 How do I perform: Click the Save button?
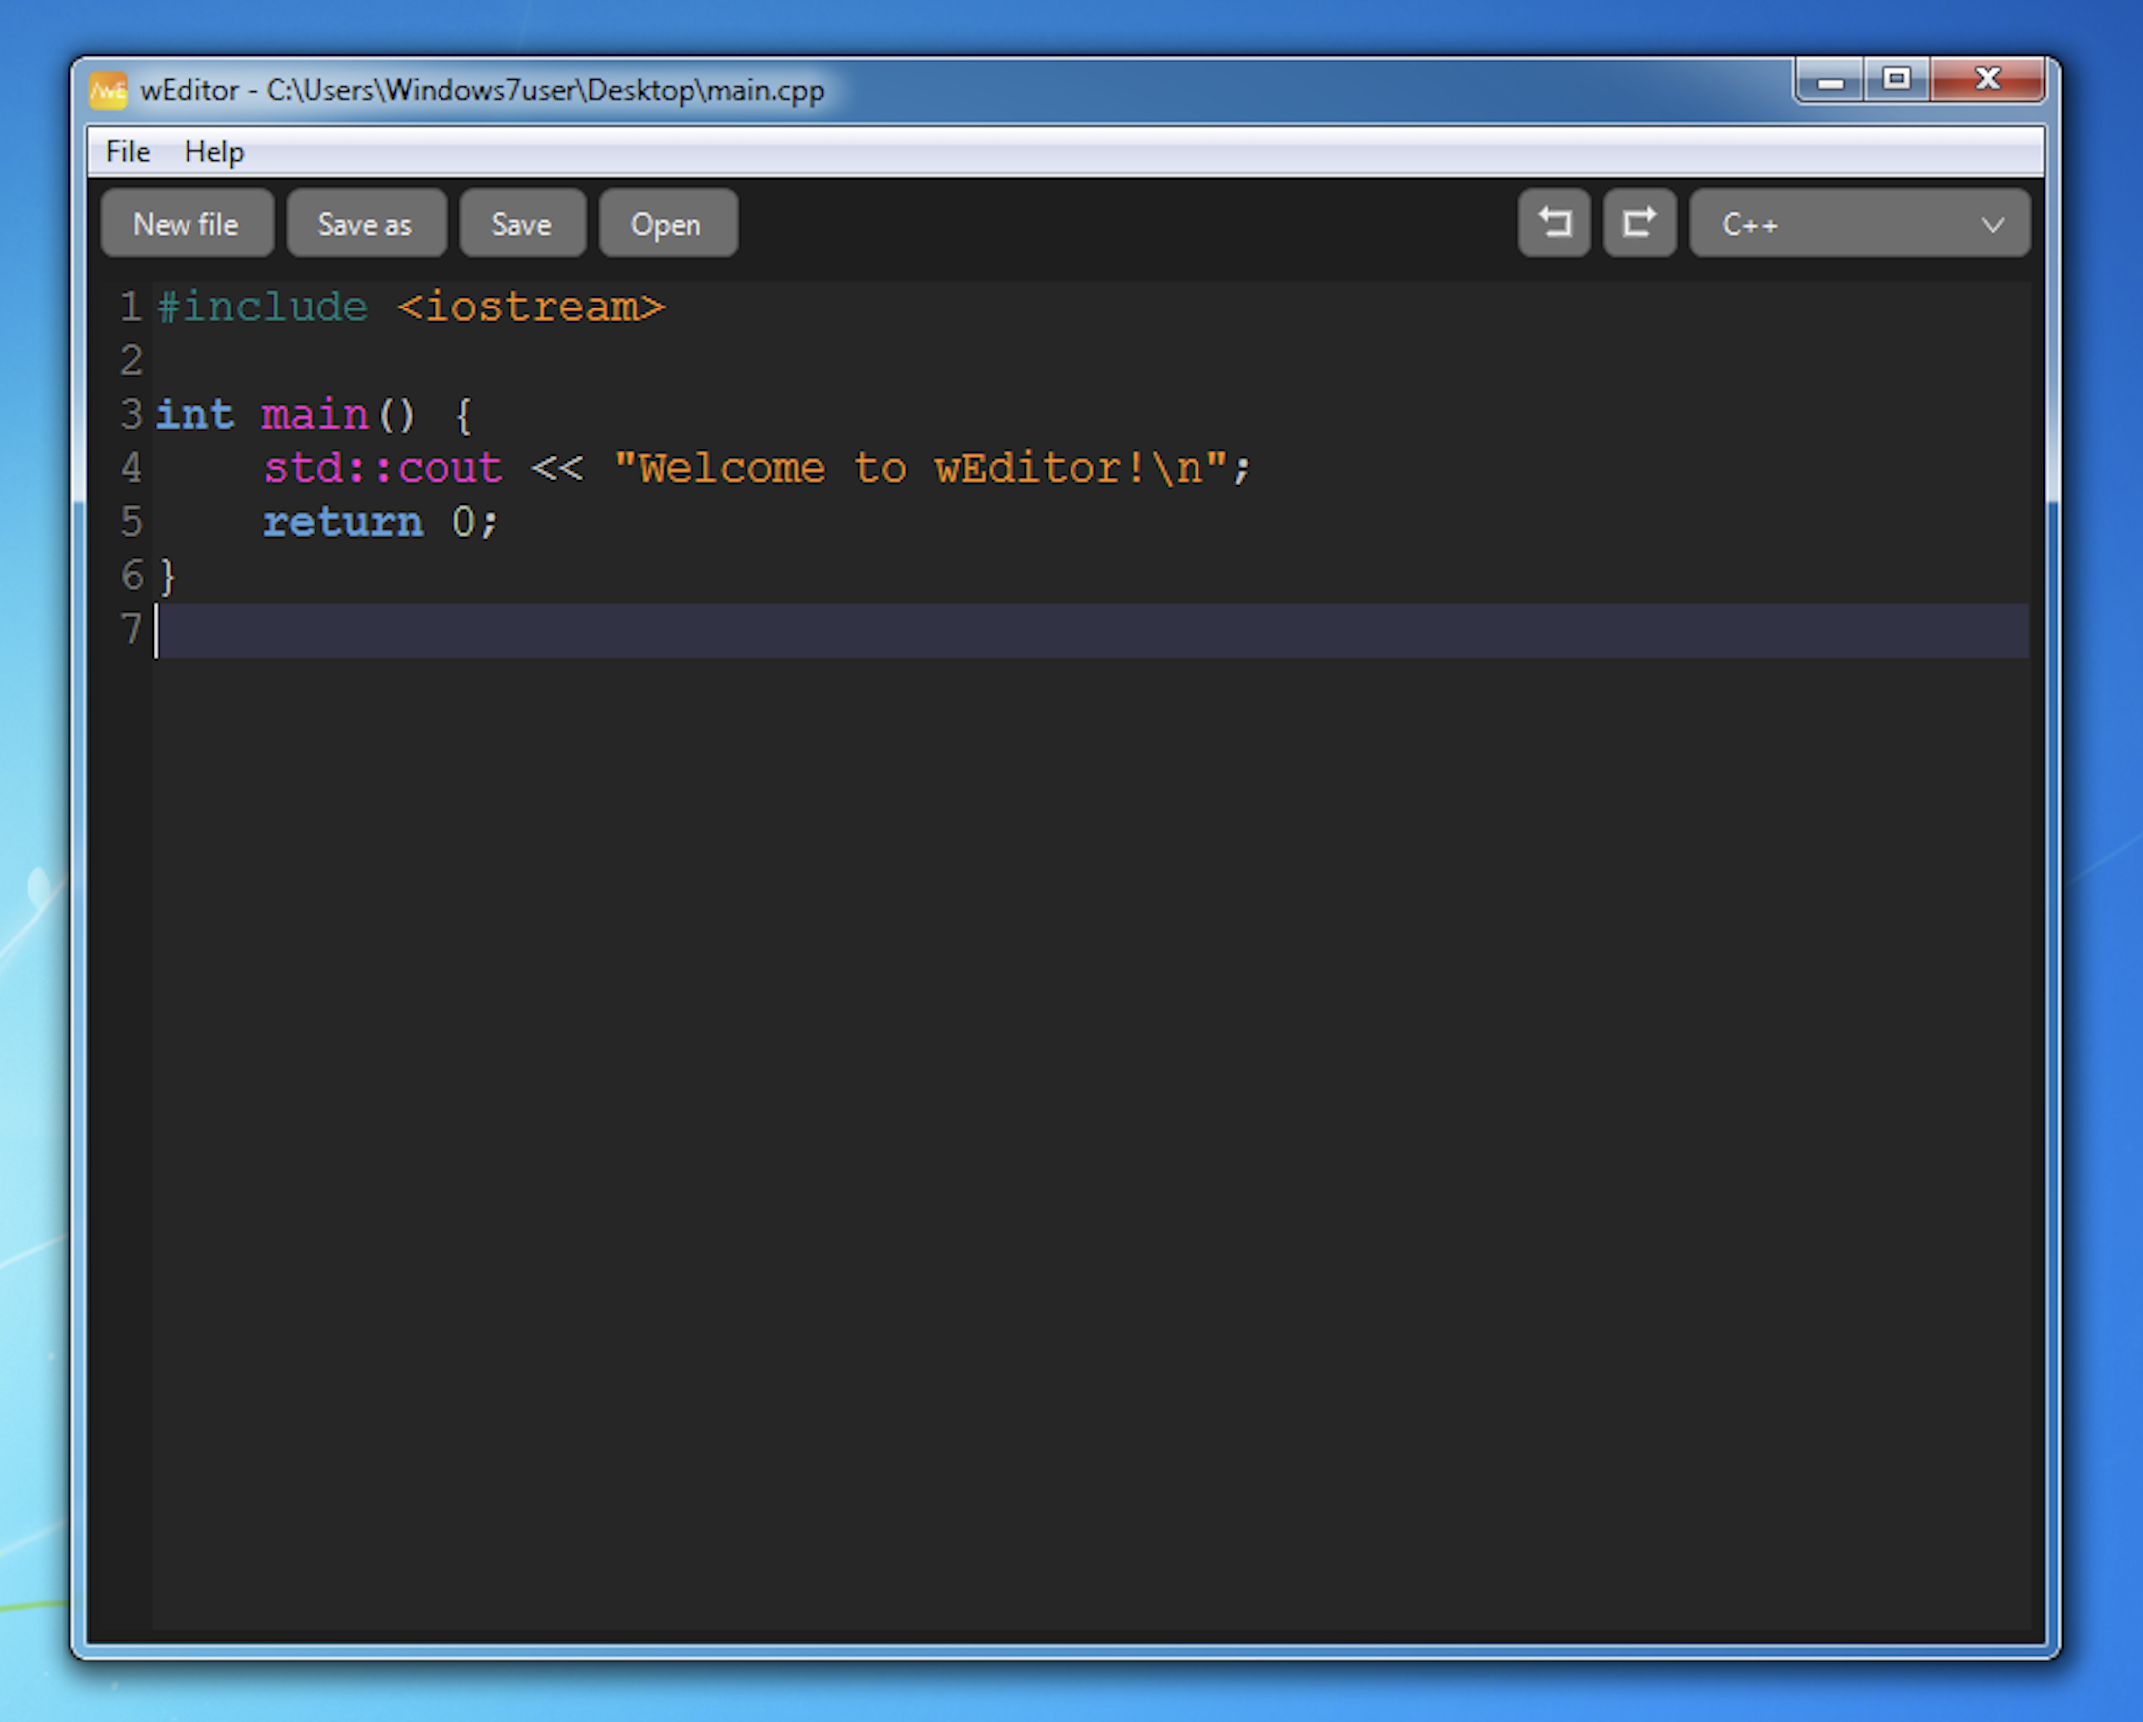[522, 223]
